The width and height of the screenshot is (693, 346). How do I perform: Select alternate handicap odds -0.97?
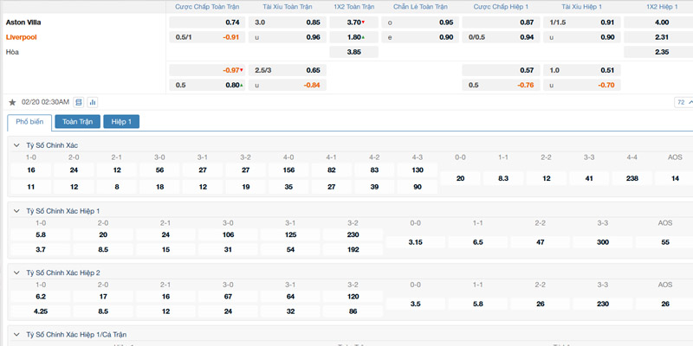[207, 70]
